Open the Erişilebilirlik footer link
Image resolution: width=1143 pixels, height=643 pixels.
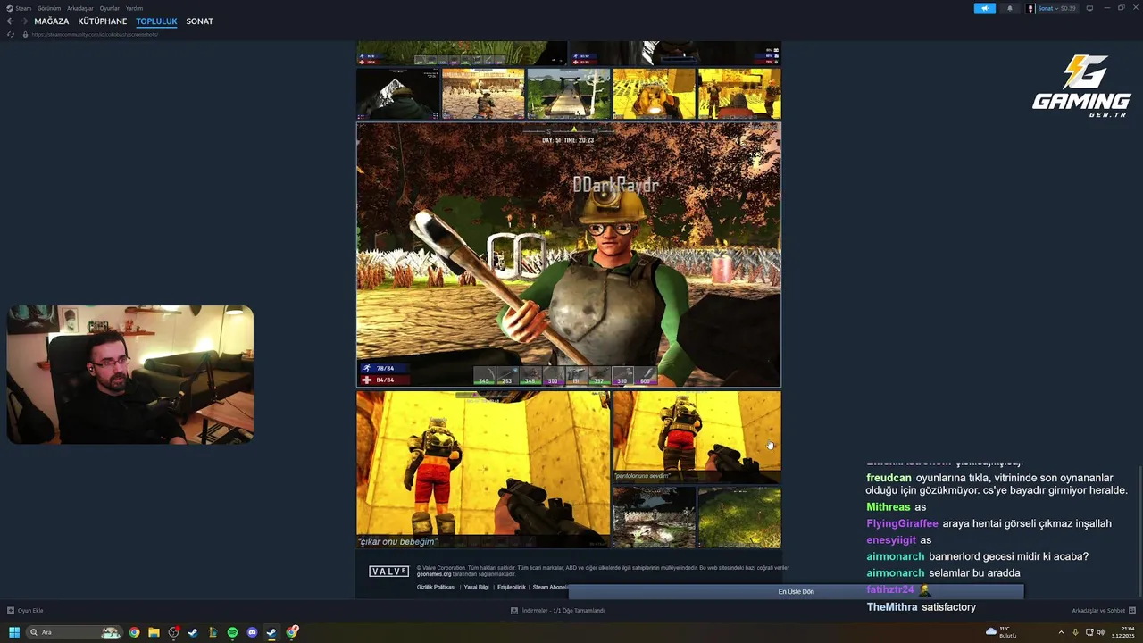(x=512, y=587)
